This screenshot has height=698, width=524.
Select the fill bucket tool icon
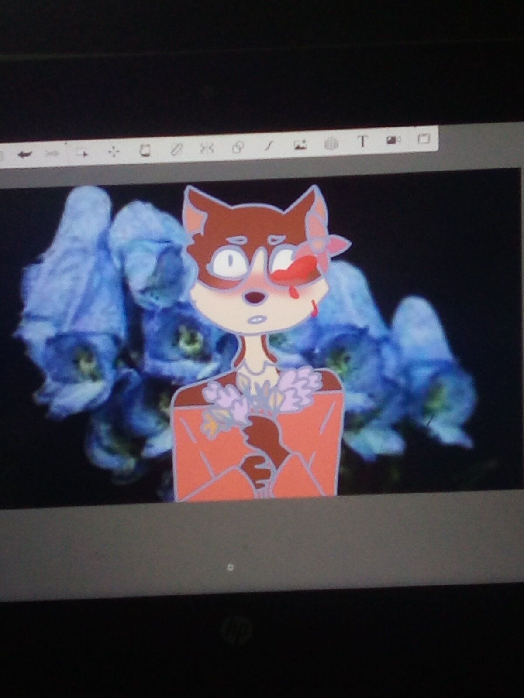145,151
